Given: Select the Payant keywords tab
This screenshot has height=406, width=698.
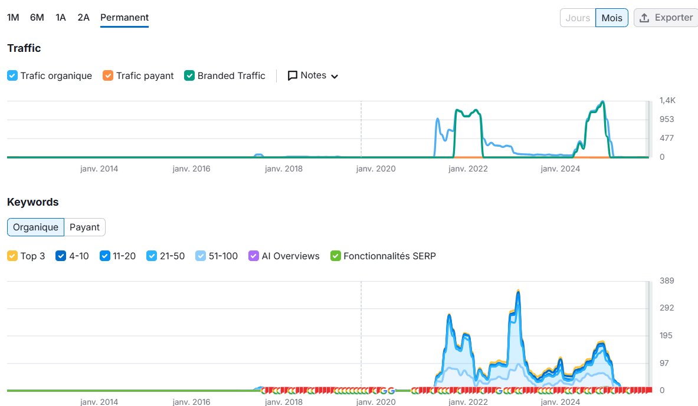Looking at the screenshot, I should pyautogui.click(x=84, y=227).
